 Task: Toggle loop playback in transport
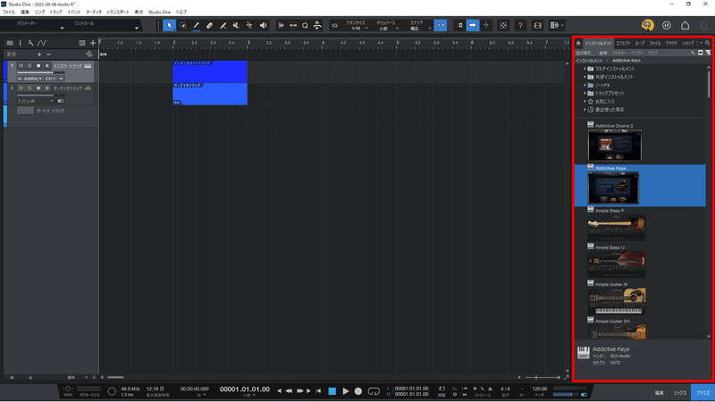[x=374, y=391]
